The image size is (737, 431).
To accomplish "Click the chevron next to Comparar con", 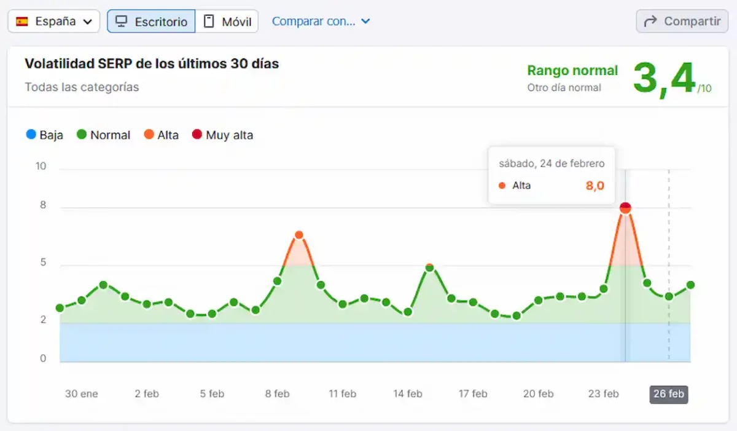I will (x=365, y=22).
